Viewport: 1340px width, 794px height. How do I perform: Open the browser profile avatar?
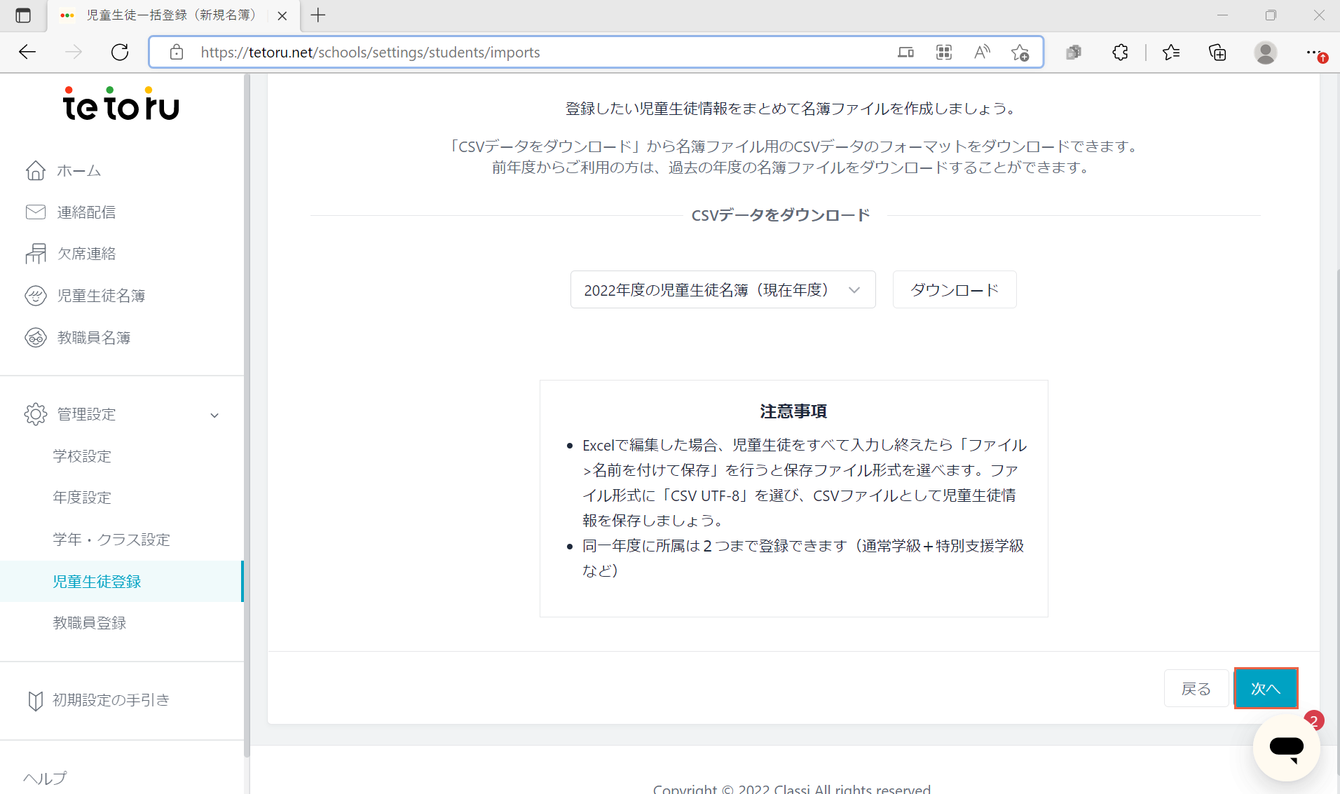click(x=1265, y=52)
